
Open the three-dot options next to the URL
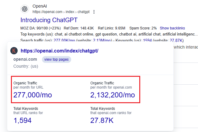click(x=94, y=12)
